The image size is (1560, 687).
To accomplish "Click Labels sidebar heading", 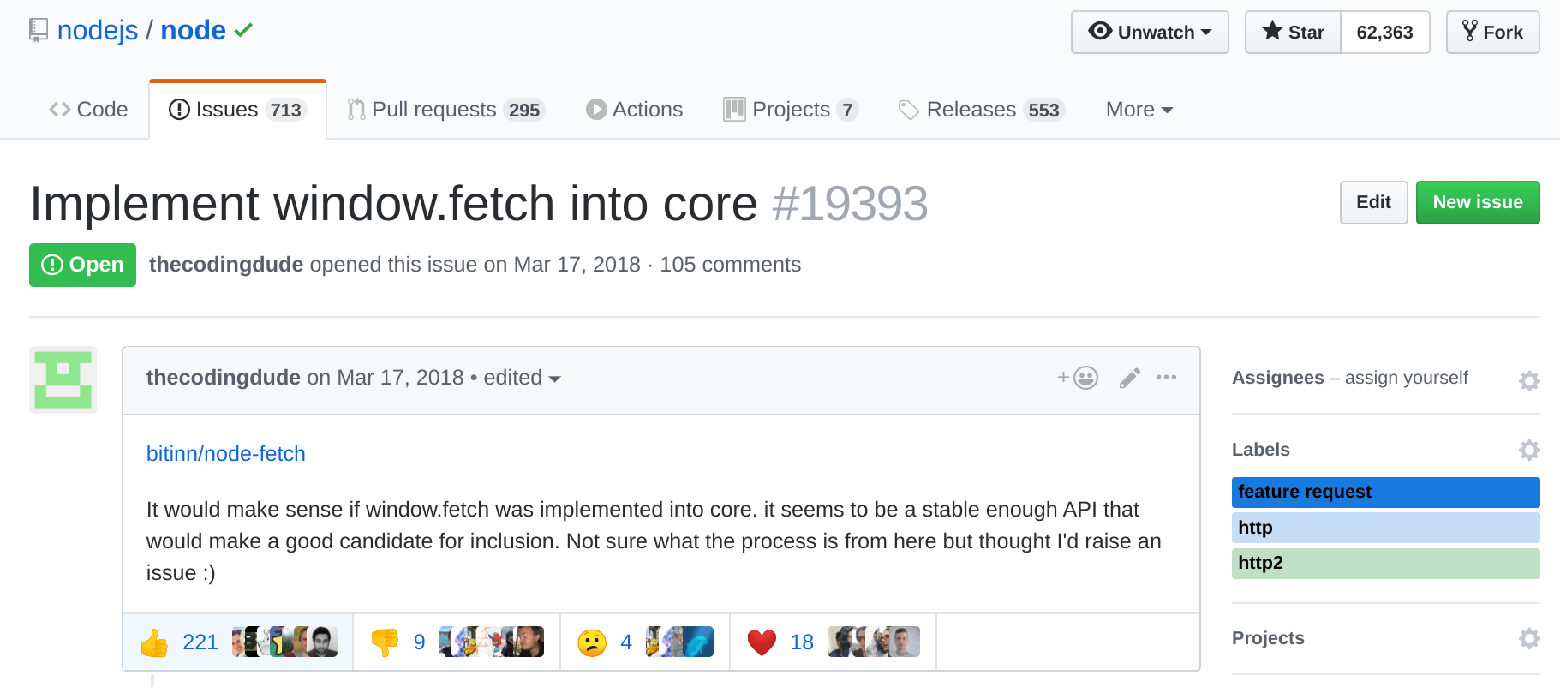I will [1261, 450].
